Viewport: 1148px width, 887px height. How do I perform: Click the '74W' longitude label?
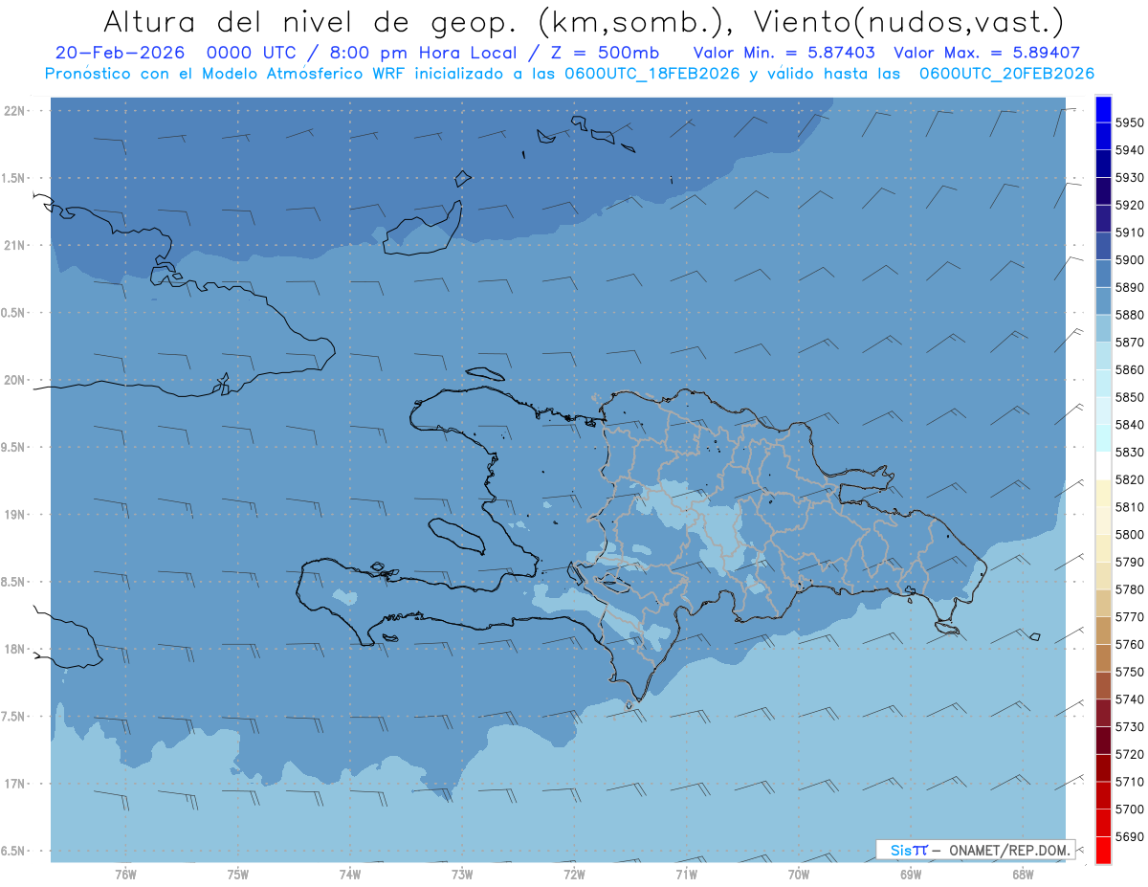click(350, 874)
